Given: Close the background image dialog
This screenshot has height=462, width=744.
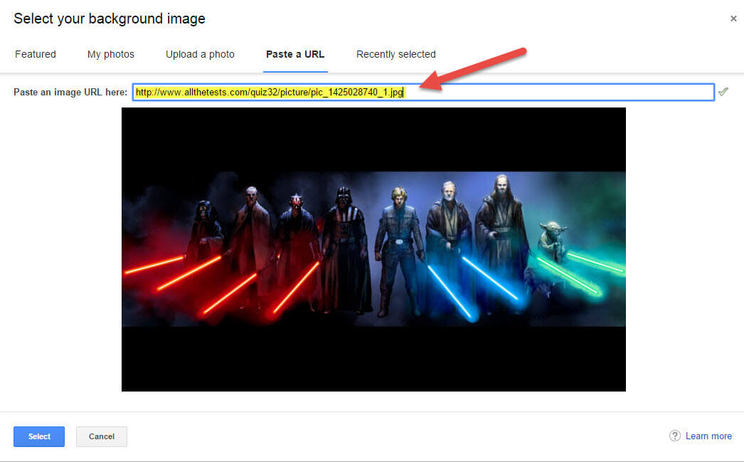Looking at the screenshot, I should pos(733,19).
